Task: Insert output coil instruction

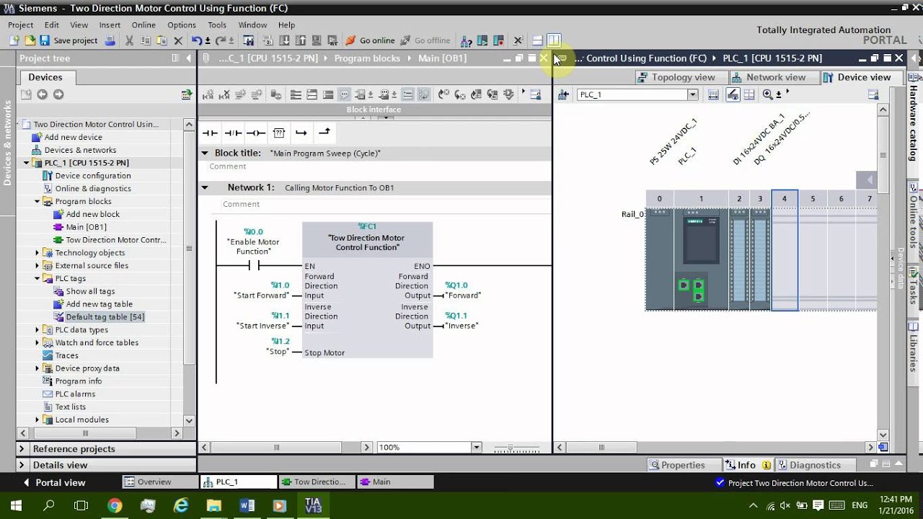Action: click(x=256, y=133)
